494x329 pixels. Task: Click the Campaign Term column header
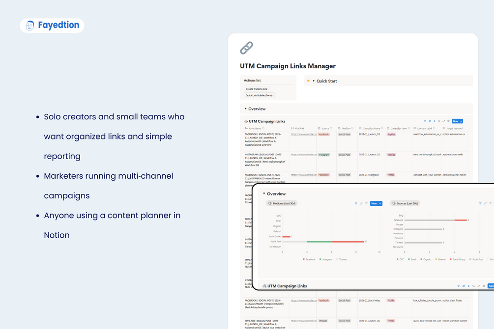[399, 129]
